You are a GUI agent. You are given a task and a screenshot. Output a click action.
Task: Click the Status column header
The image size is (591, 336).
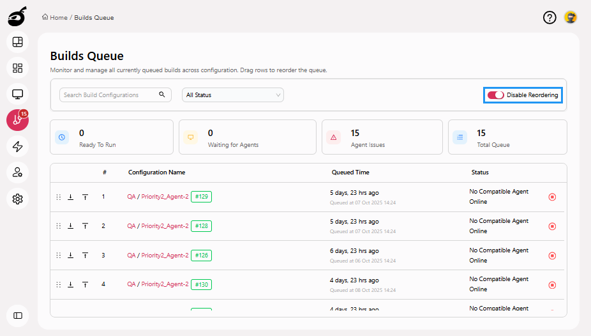[x=480, y=172]
